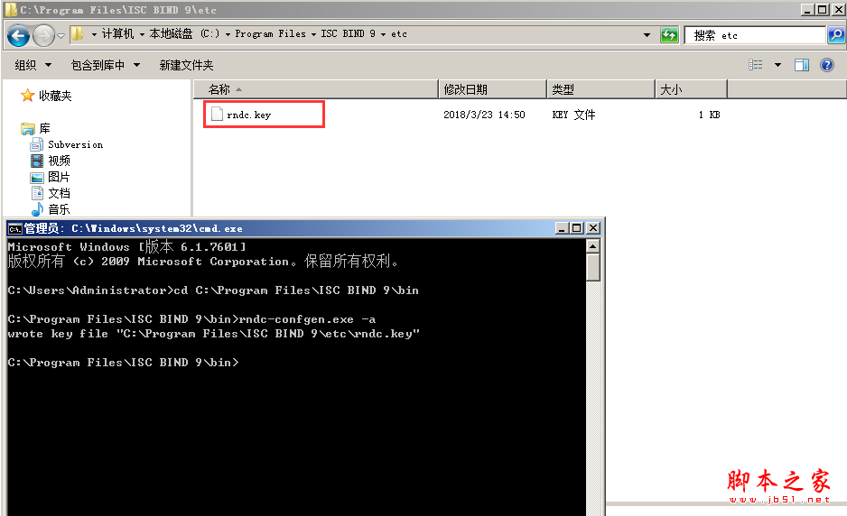Select the rndc.key file

pyautogui.click(x=248, y=115)
